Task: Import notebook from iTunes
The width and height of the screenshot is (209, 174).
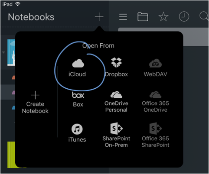Action: point(77,133)
